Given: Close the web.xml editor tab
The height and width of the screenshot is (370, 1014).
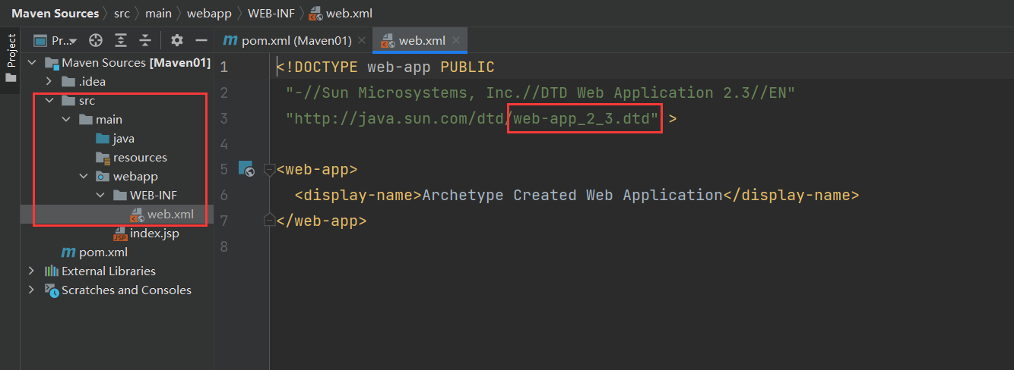Looking at the screenshot, I should (x=455, y=40).
